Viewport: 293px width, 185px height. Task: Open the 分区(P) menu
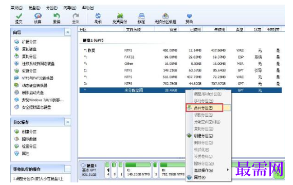point(52,8)
